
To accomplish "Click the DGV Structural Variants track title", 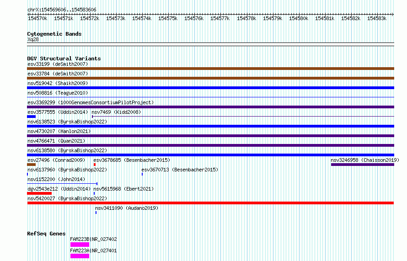I will (x=64, y=59).
